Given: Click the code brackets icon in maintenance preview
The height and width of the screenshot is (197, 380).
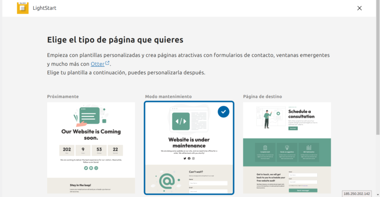Looking at the screenshot, I should tap(181, 121).
